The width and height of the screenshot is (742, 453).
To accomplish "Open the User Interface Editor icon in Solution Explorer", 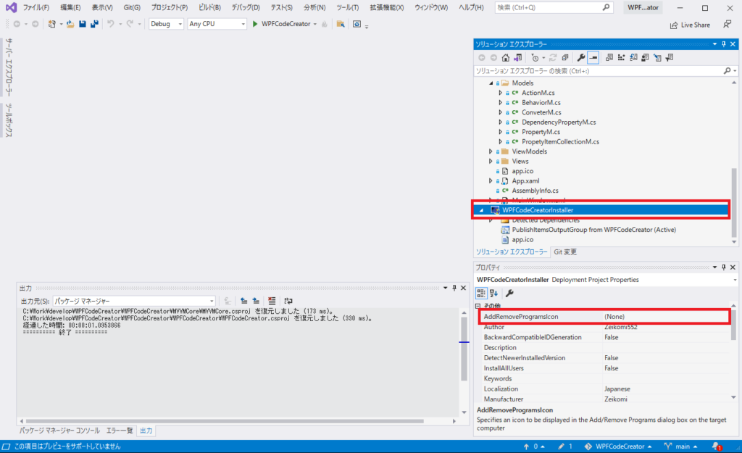I will coord(645,58).
